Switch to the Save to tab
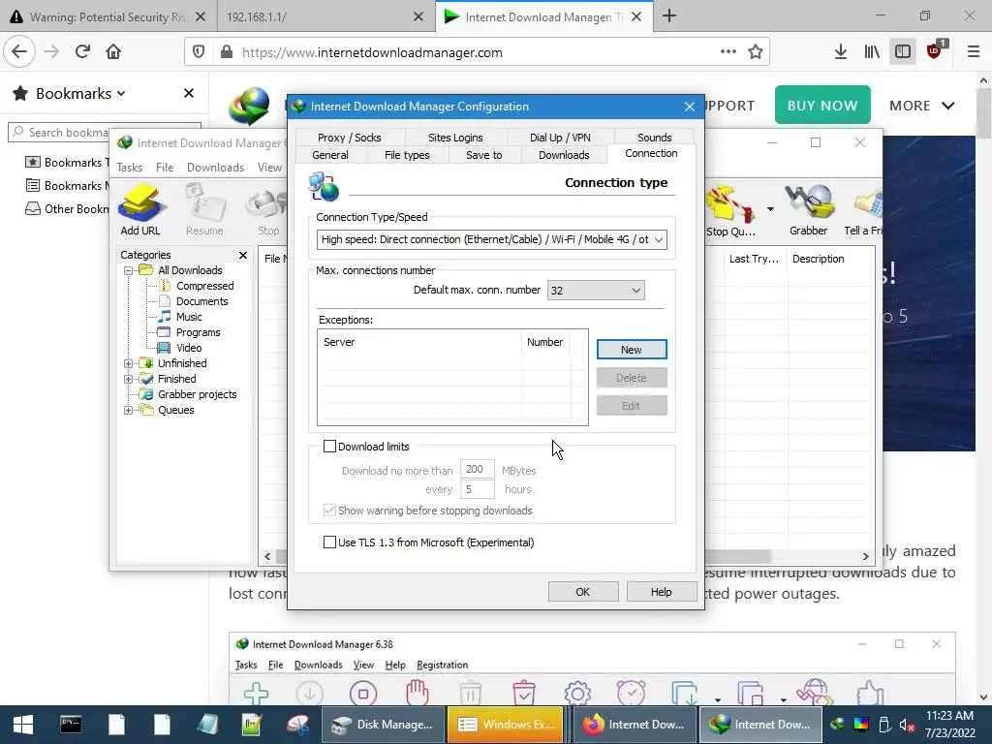 click(x=484, y=155)
